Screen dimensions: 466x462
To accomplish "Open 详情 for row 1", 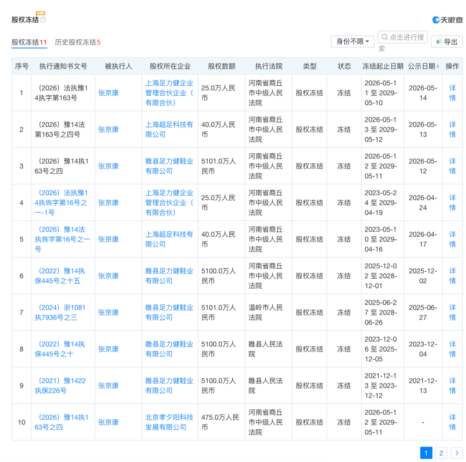I will (452, 93).
